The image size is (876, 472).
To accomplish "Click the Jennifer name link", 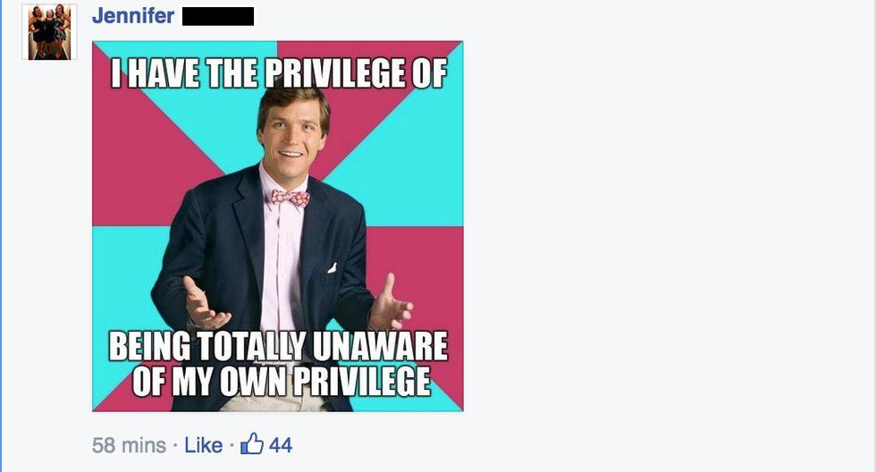I will pos(133,15).
